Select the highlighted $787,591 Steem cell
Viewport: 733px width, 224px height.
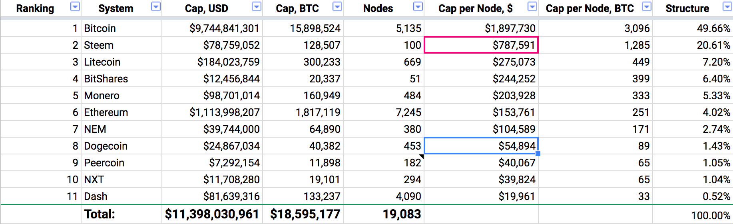click(x=481, y=45)
